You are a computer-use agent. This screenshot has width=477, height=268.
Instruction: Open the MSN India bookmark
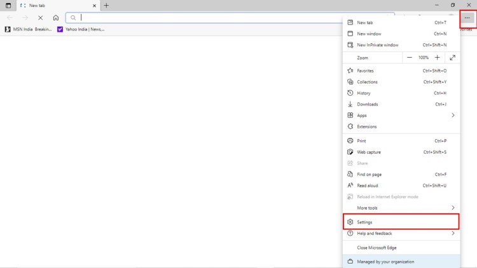29,29
